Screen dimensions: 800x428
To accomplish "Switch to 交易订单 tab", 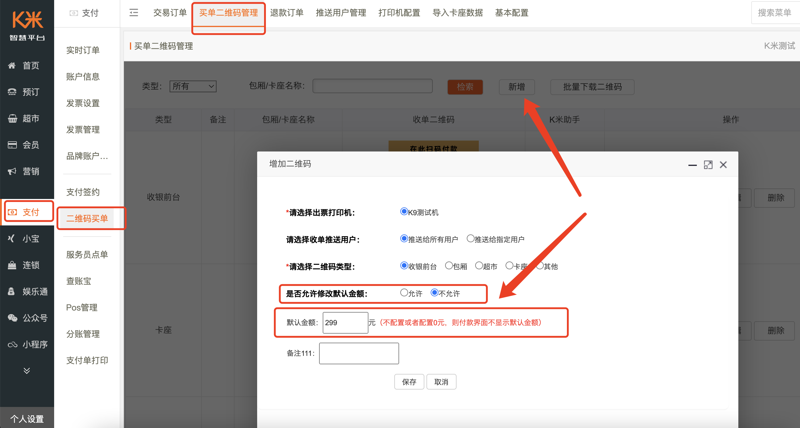I will [x=170, y=13].
